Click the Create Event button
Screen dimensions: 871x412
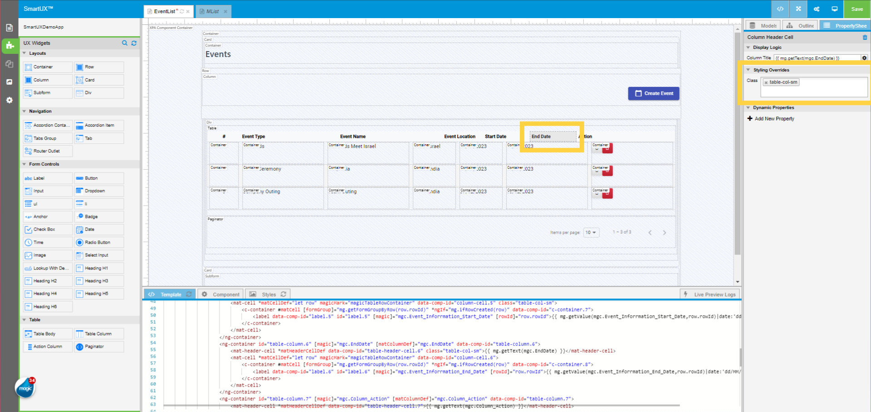point(654,93)
